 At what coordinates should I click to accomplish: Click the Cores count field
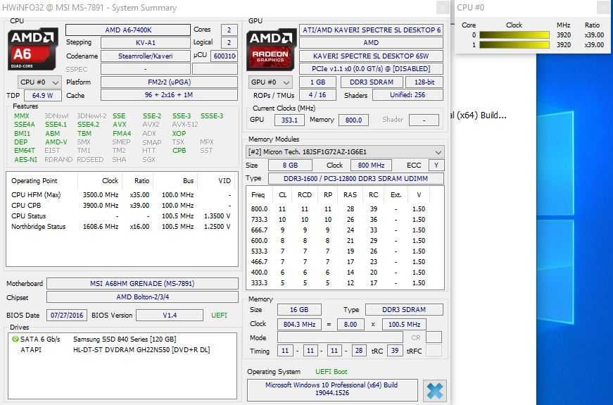point(229,30)
